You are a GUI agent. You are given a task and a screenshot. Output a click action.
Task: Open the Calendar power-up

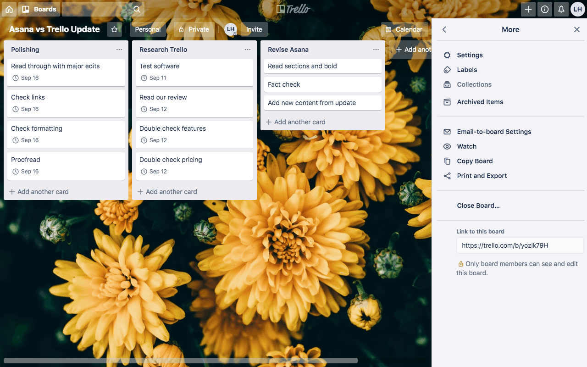[x=404, y=29]
